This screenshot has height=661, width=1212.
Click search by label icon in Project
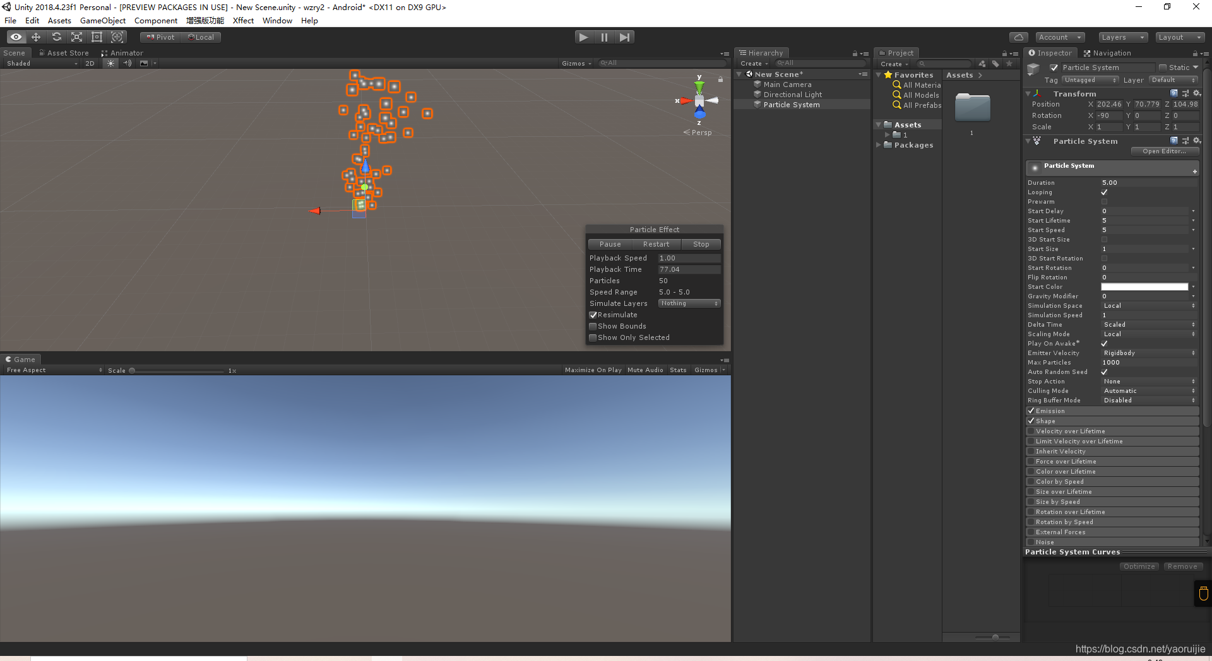[995, 64]
